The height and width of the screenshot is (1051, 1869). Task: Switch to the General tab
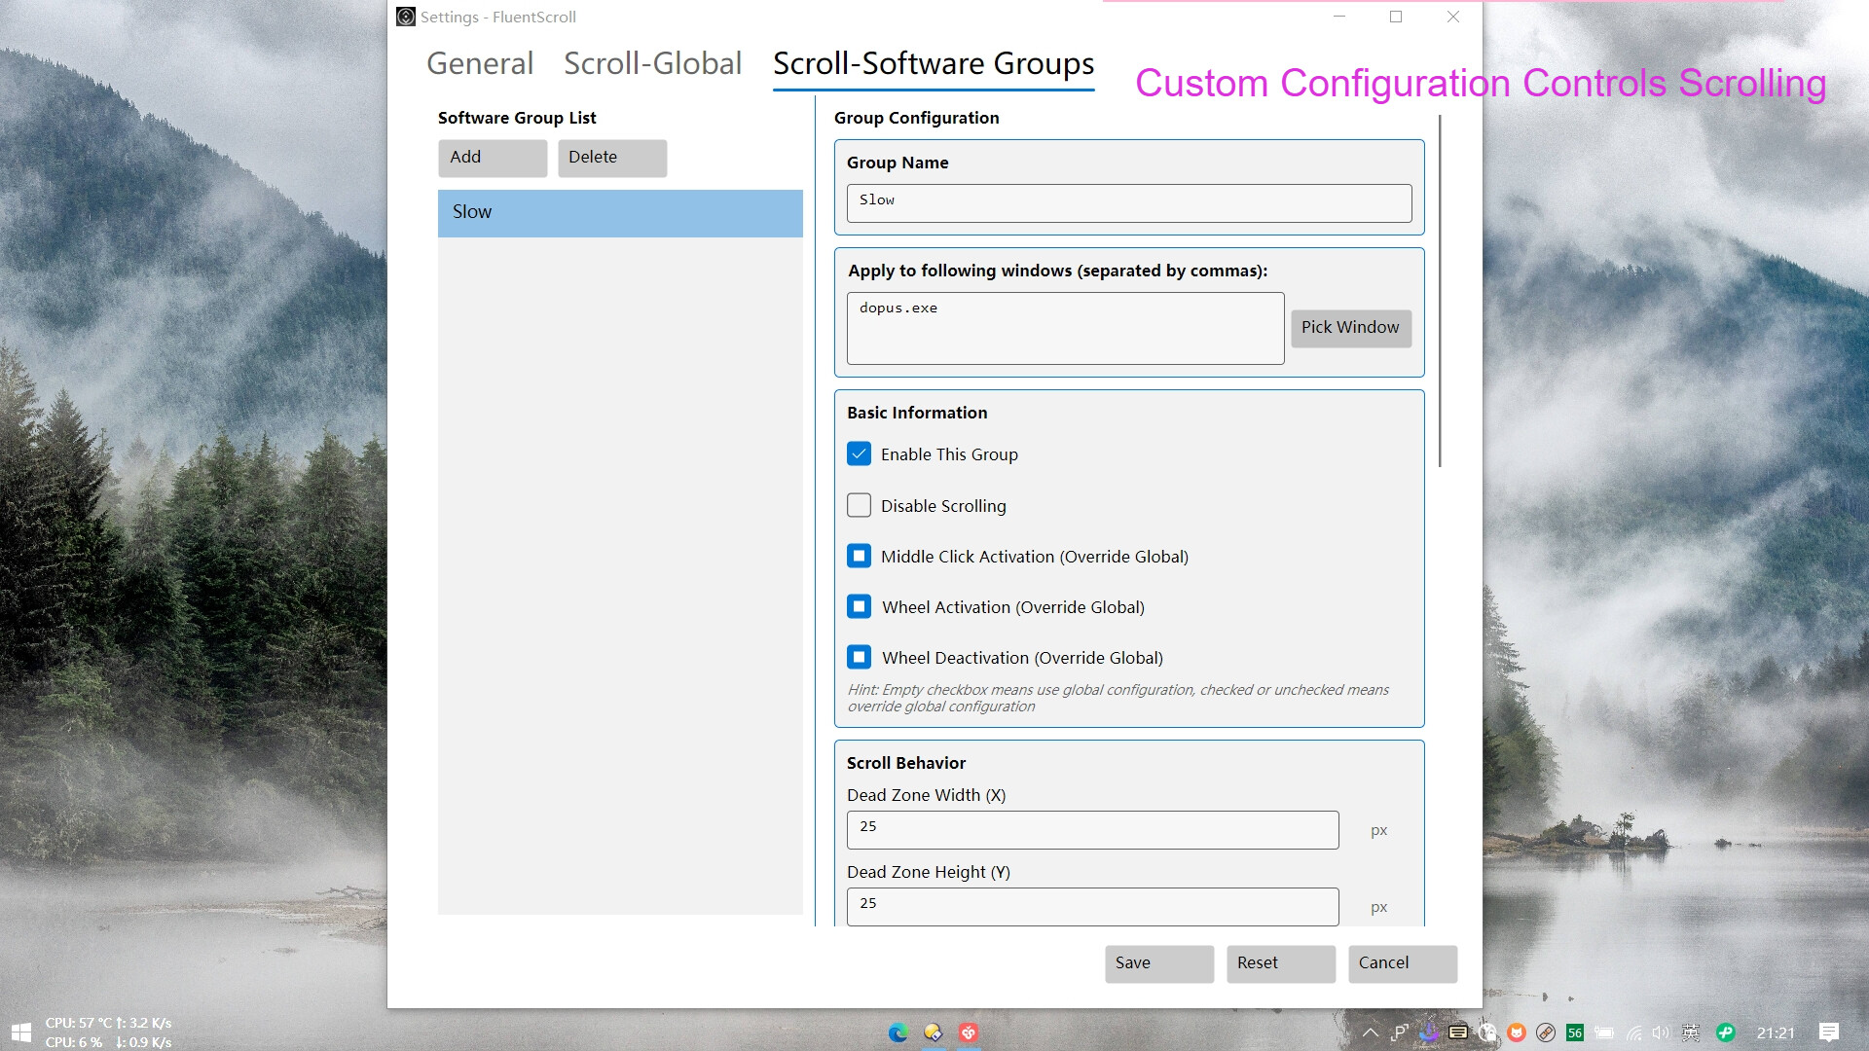(x=480, y=64)
